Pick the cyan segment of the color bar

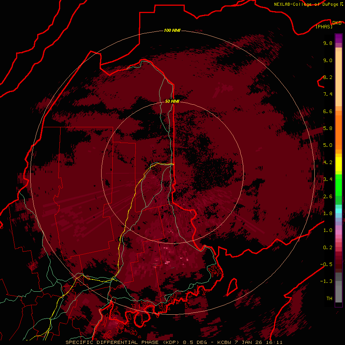[338, 211]
